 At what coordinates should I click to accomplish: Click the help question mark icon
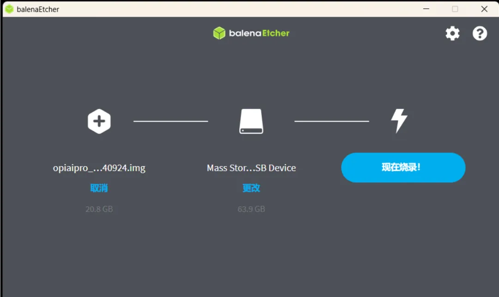[480, 33]
